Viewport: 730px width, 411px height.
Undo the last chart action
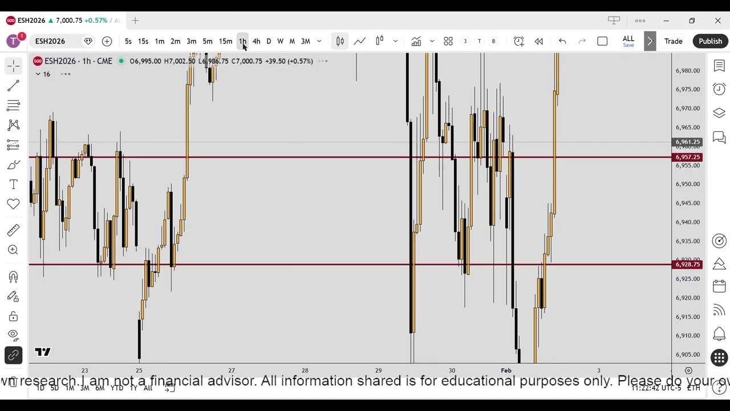[562, 41]
